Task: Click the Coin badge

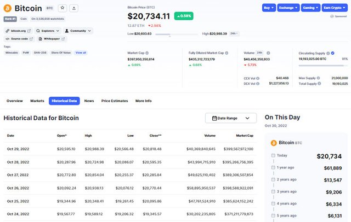Action: click(x=24, y=19)
